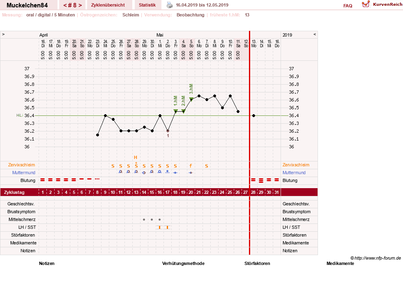Click the Verhütungsmethode heading below chart
The width and height of the screenshot is (403, 304).
click(x=183, y=264)
